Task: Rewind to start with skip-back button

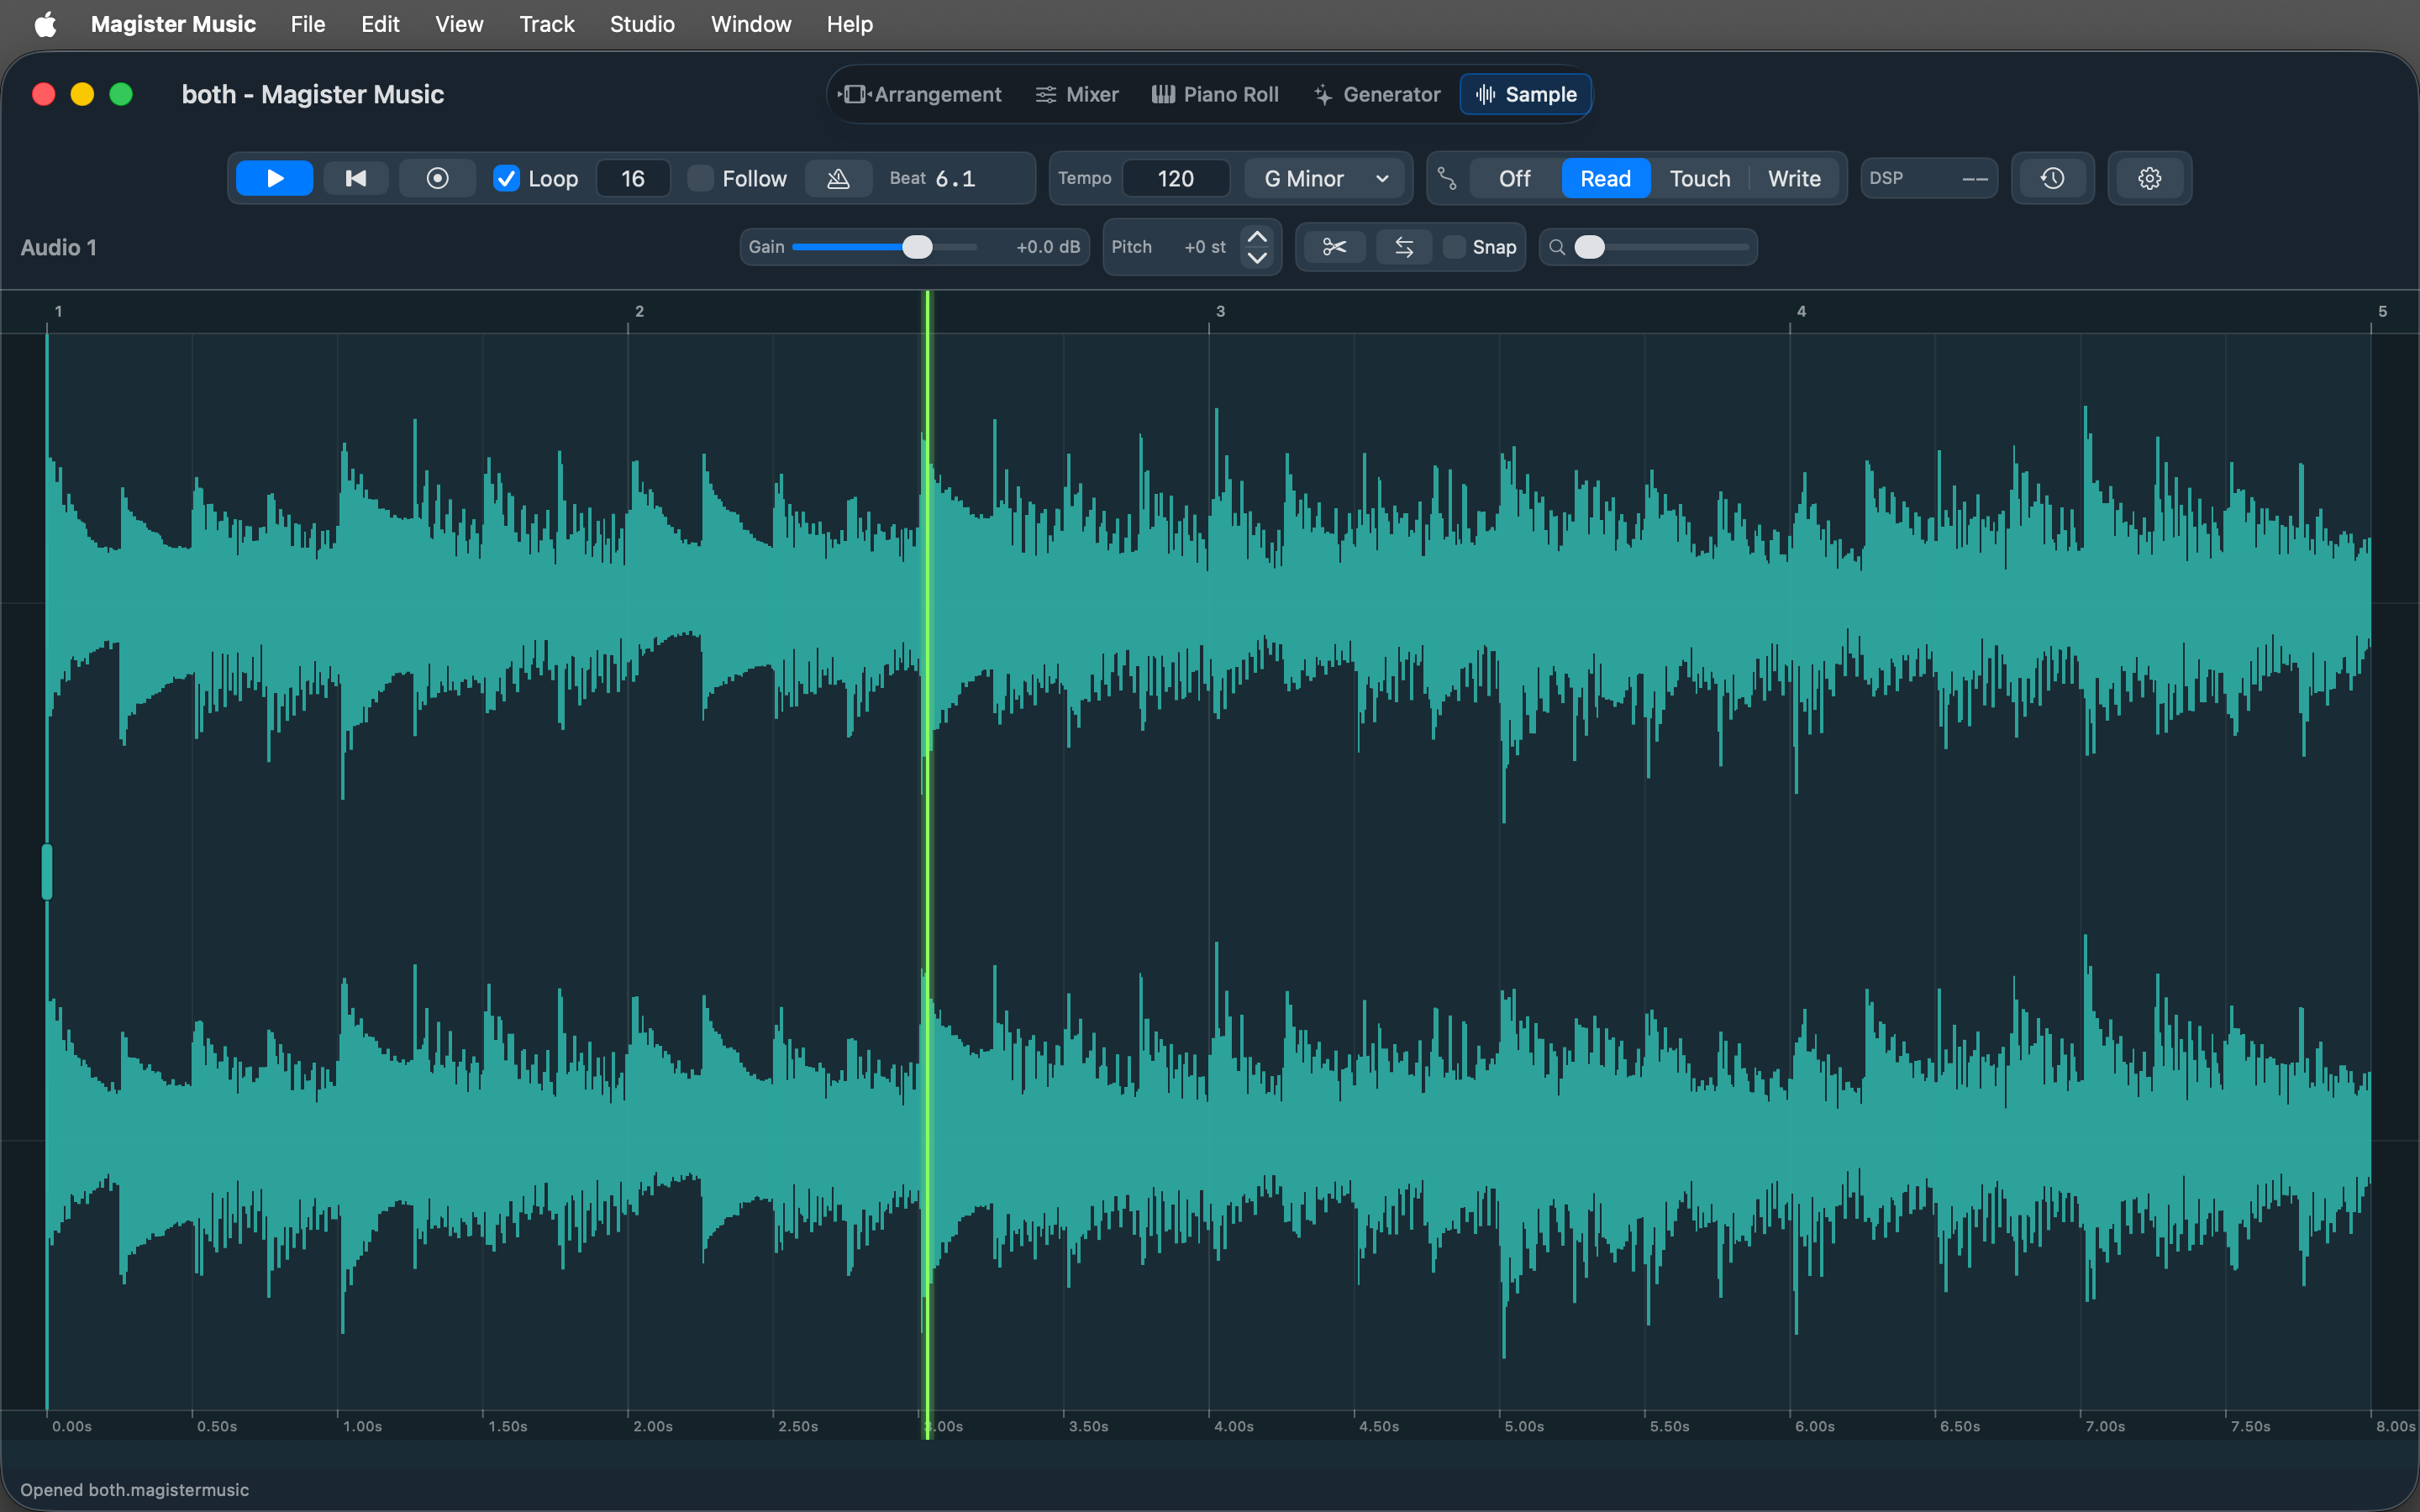Action: coord(355,178)
